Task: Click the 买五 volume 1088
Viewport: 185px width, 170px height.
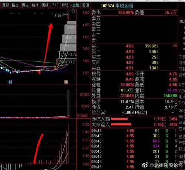Action: [x=154, y=68]
